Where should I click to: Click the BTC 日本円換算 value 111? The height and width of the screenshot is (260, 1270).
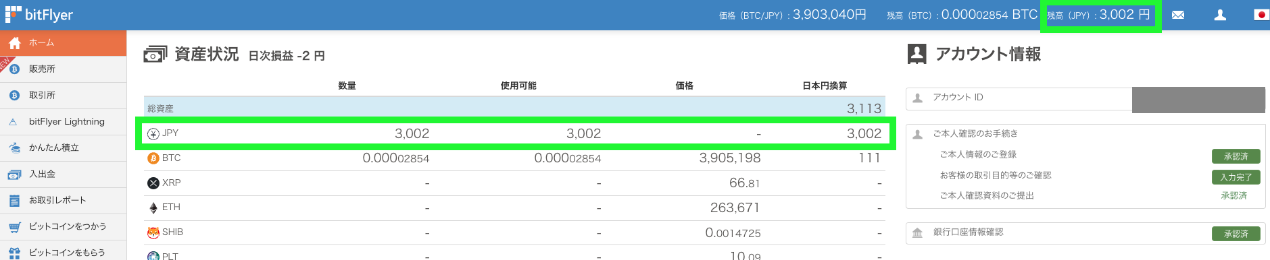click(869, 158)
